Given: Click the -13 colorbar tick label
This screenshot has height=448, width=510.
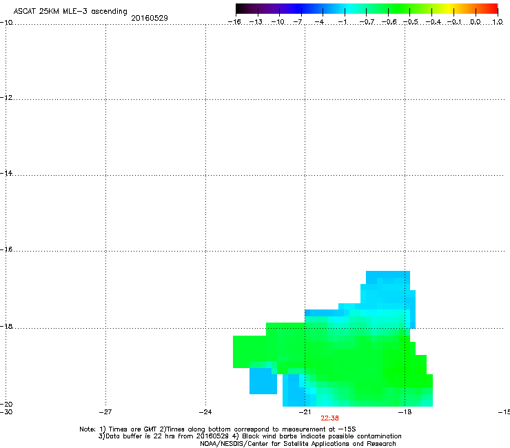Looking at the screenshot, I should [256, 22].
